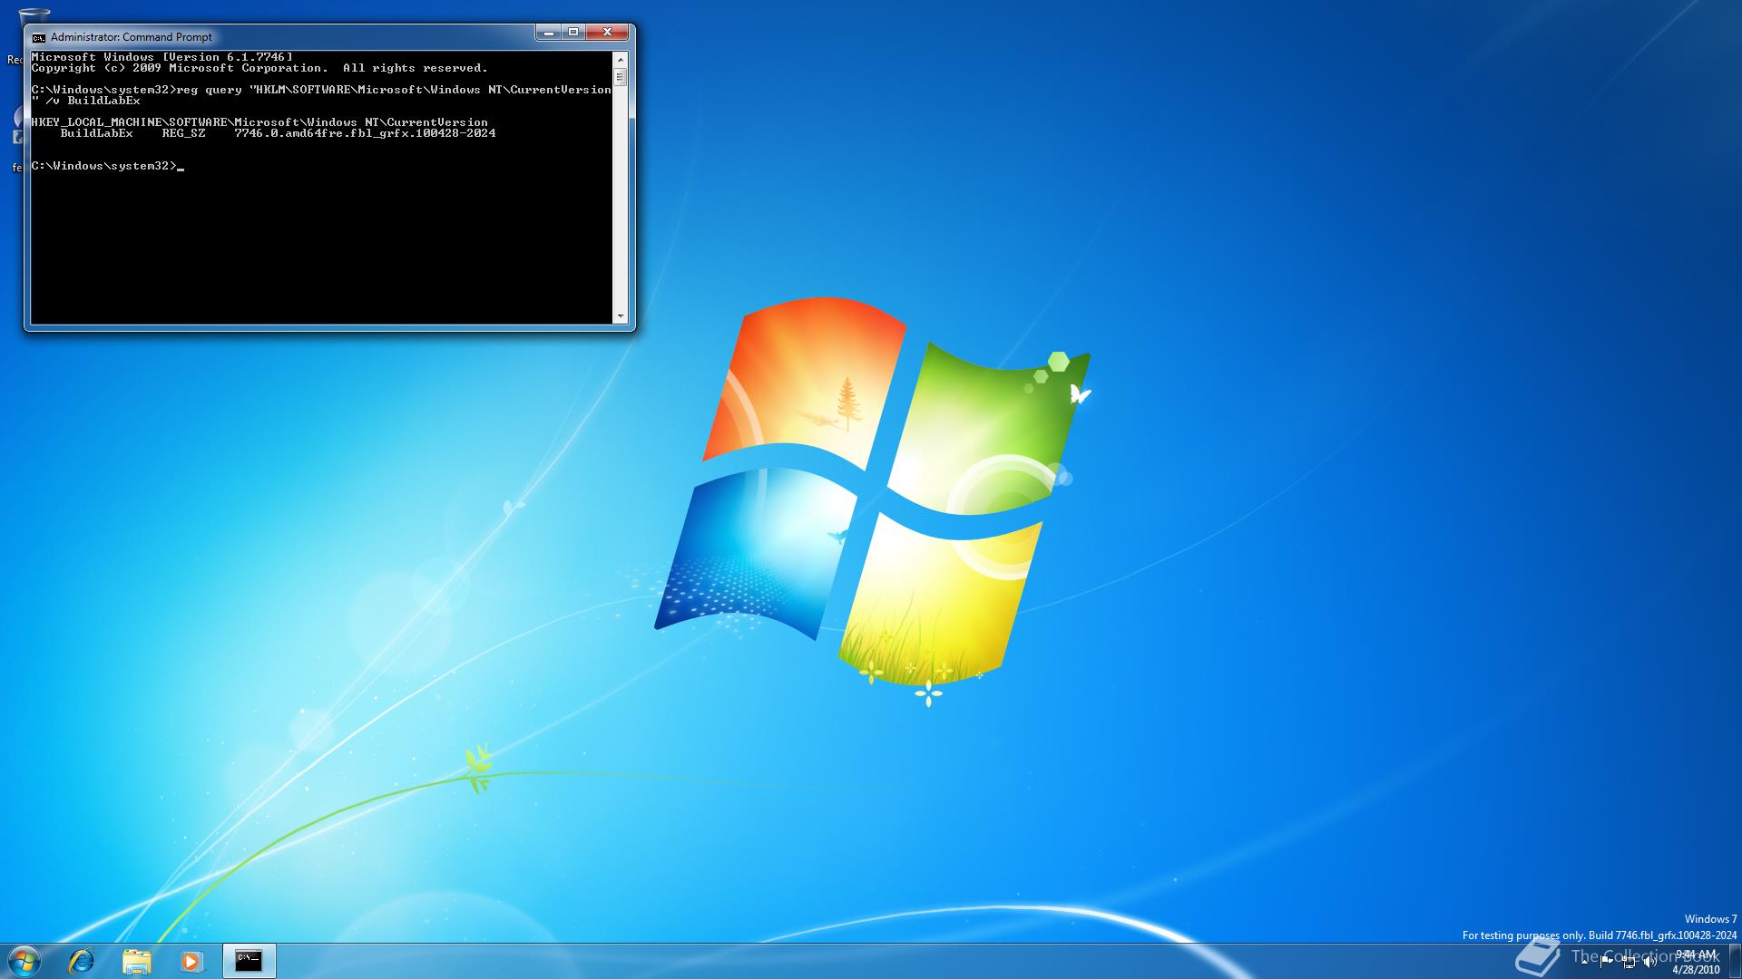This screenshot has width=1742, height=979.
Task: Open the clock showing 4/28/2010
Action: point(1696,962)
